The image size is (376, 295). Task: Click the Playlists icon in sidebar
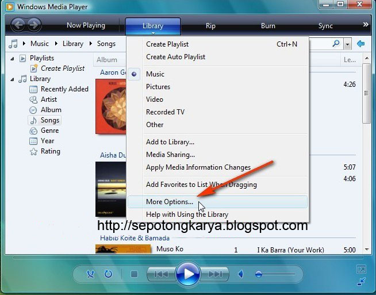click(x=22, y=58)
